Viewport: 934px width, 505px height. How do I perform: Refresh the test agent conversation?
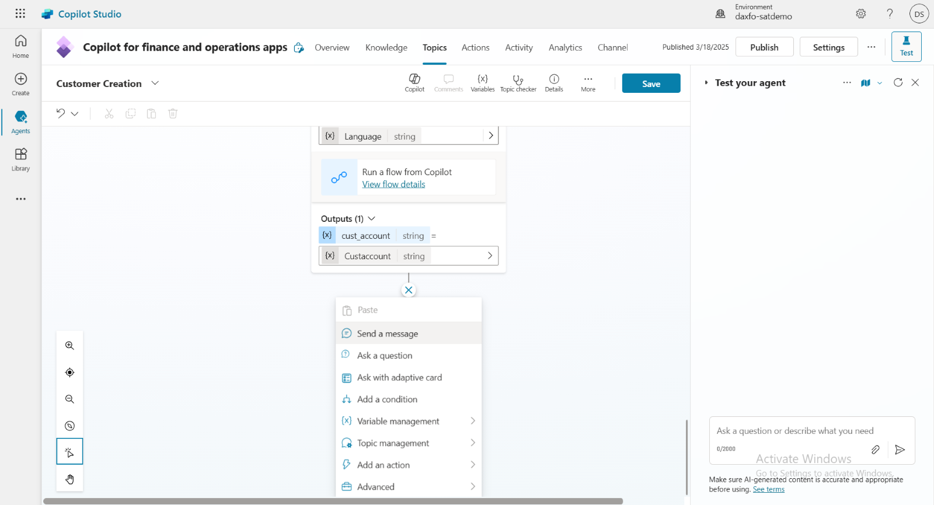pyautogui.click(x=898, y=83)
